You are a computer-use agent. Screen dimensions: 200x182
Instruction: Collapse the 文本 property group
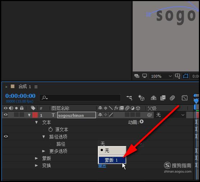pyautogui.click(x=36, y=122)
